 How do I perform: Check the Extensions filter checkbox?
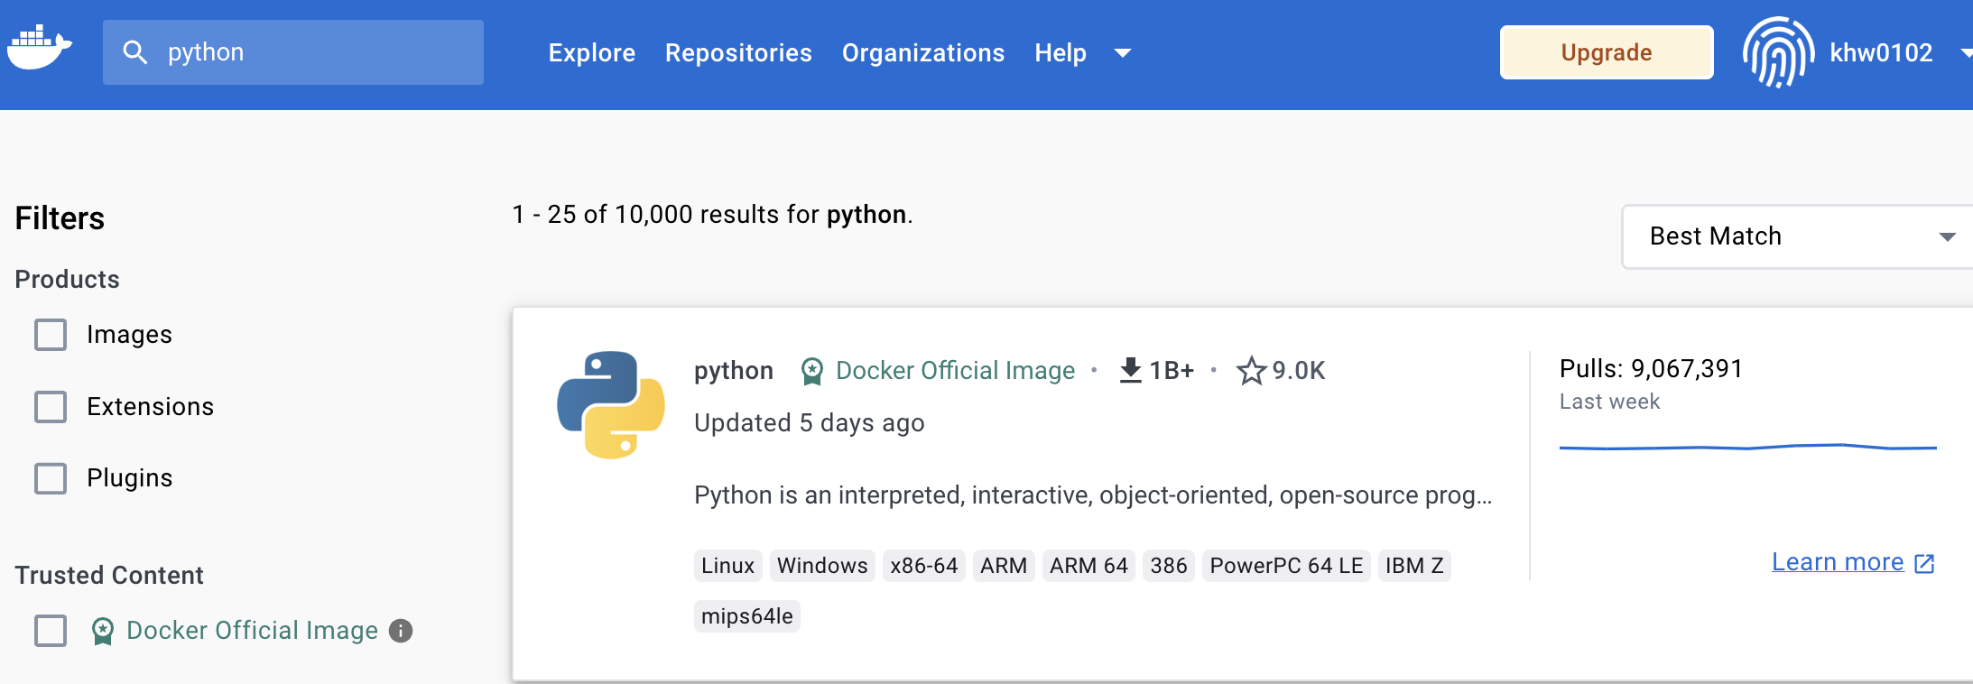pyautogui.click(x=51, y=407)
